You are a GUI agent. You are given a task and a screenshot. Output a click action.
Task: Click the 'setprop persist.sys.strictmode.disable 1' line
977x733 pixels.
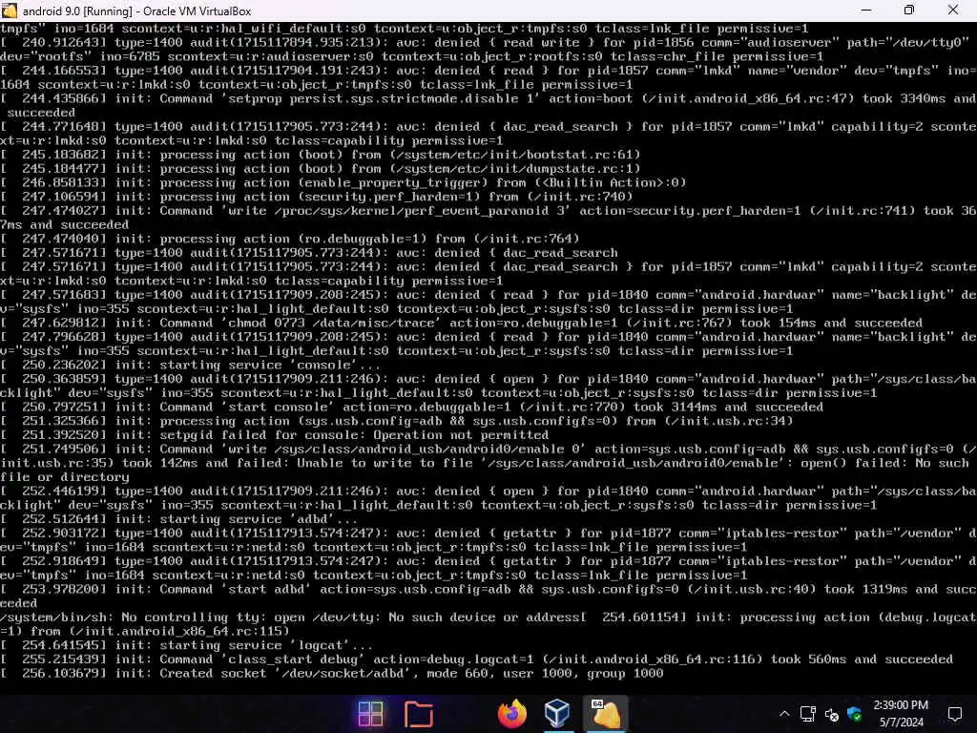488,105
